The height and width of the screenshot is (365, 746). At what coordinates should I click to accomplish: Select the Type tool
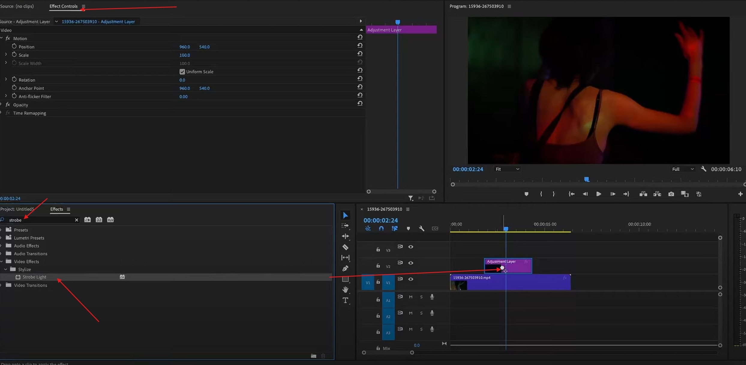[x=345, y=300]
